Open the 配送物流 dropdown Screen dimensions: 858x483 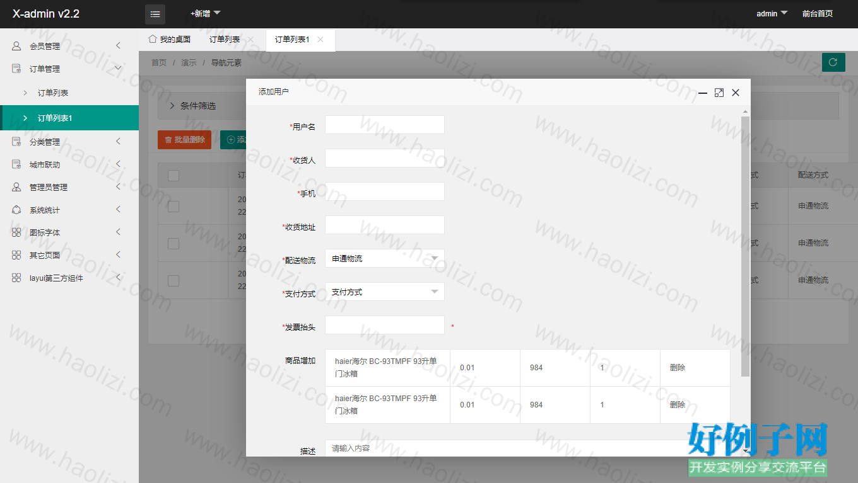click(x=385, y=258)
